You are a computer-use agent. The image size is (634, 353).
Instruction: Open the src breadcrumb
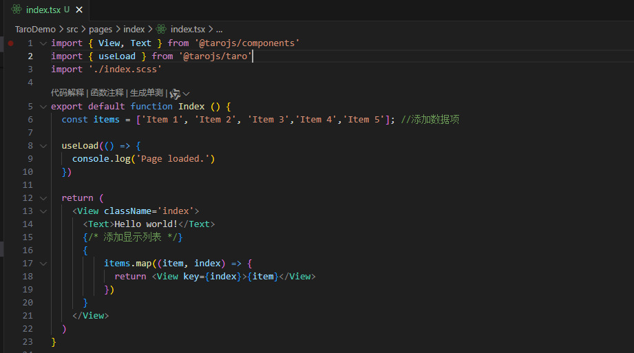coord(72,30)
